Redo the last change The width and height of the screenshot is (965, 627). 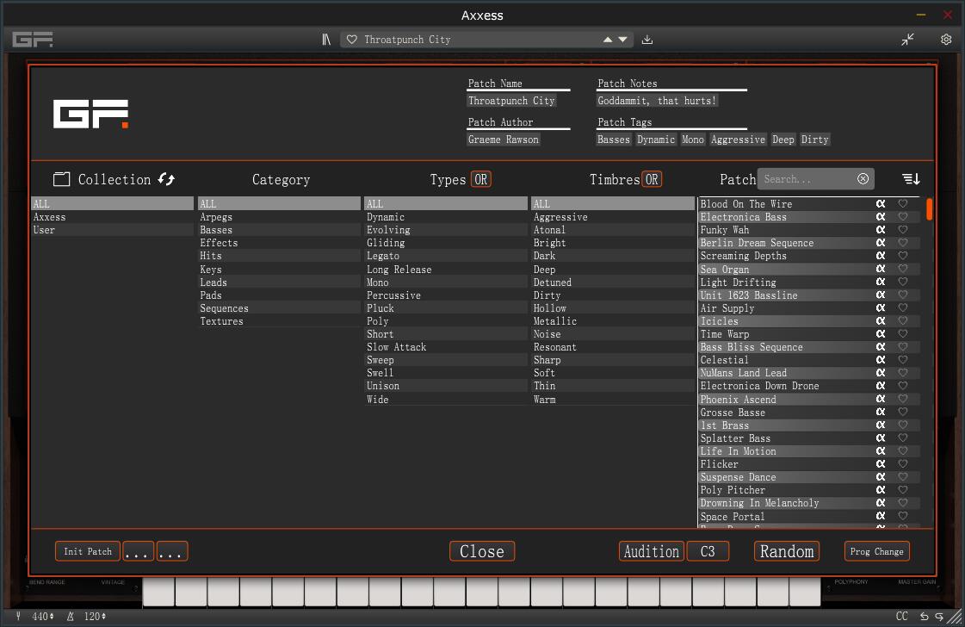click(x=939, y=616)
